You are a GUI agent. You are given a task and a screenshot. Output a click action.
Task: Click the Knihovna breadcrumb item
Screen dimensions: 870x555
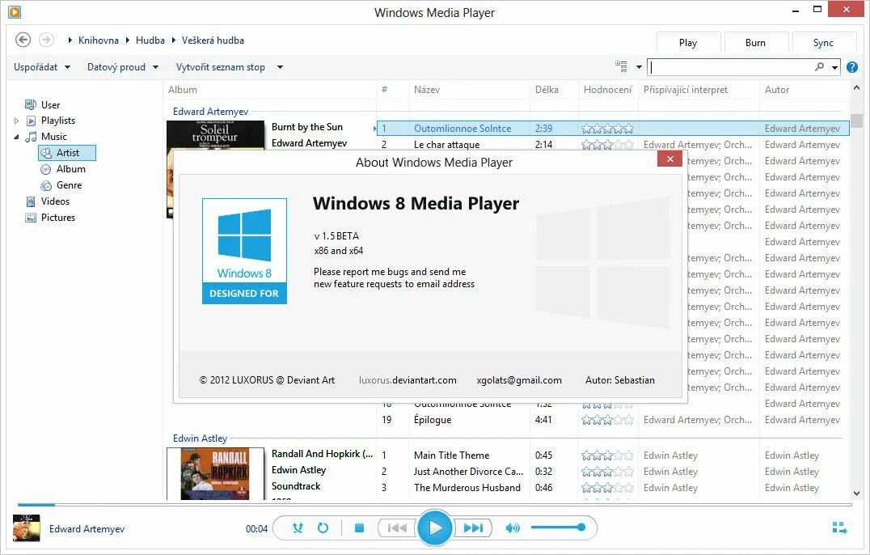tap(98, 40)
